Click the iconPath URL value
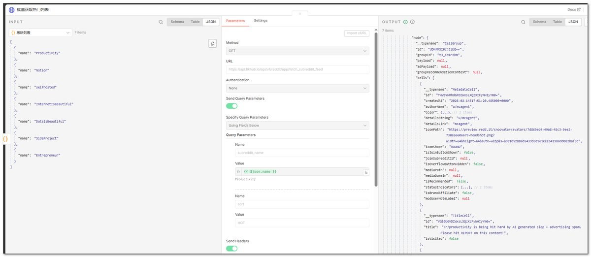The width and height of the screenshot is (591, 257). tap(514, 135)
